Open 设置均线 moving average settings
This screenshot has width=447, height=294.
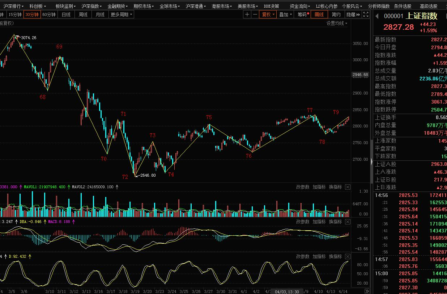coord(337,23)
